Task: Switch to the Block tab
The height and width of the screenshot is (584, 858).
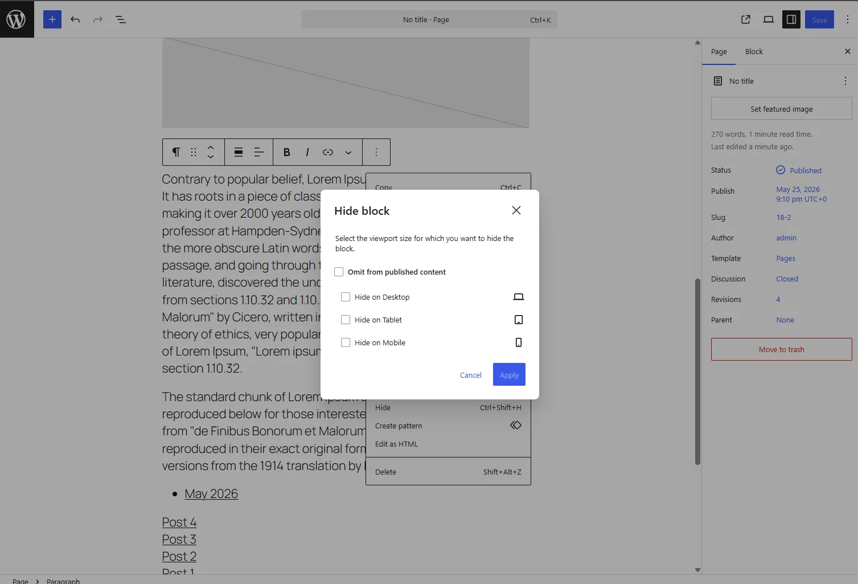Action: pos(754,51)
